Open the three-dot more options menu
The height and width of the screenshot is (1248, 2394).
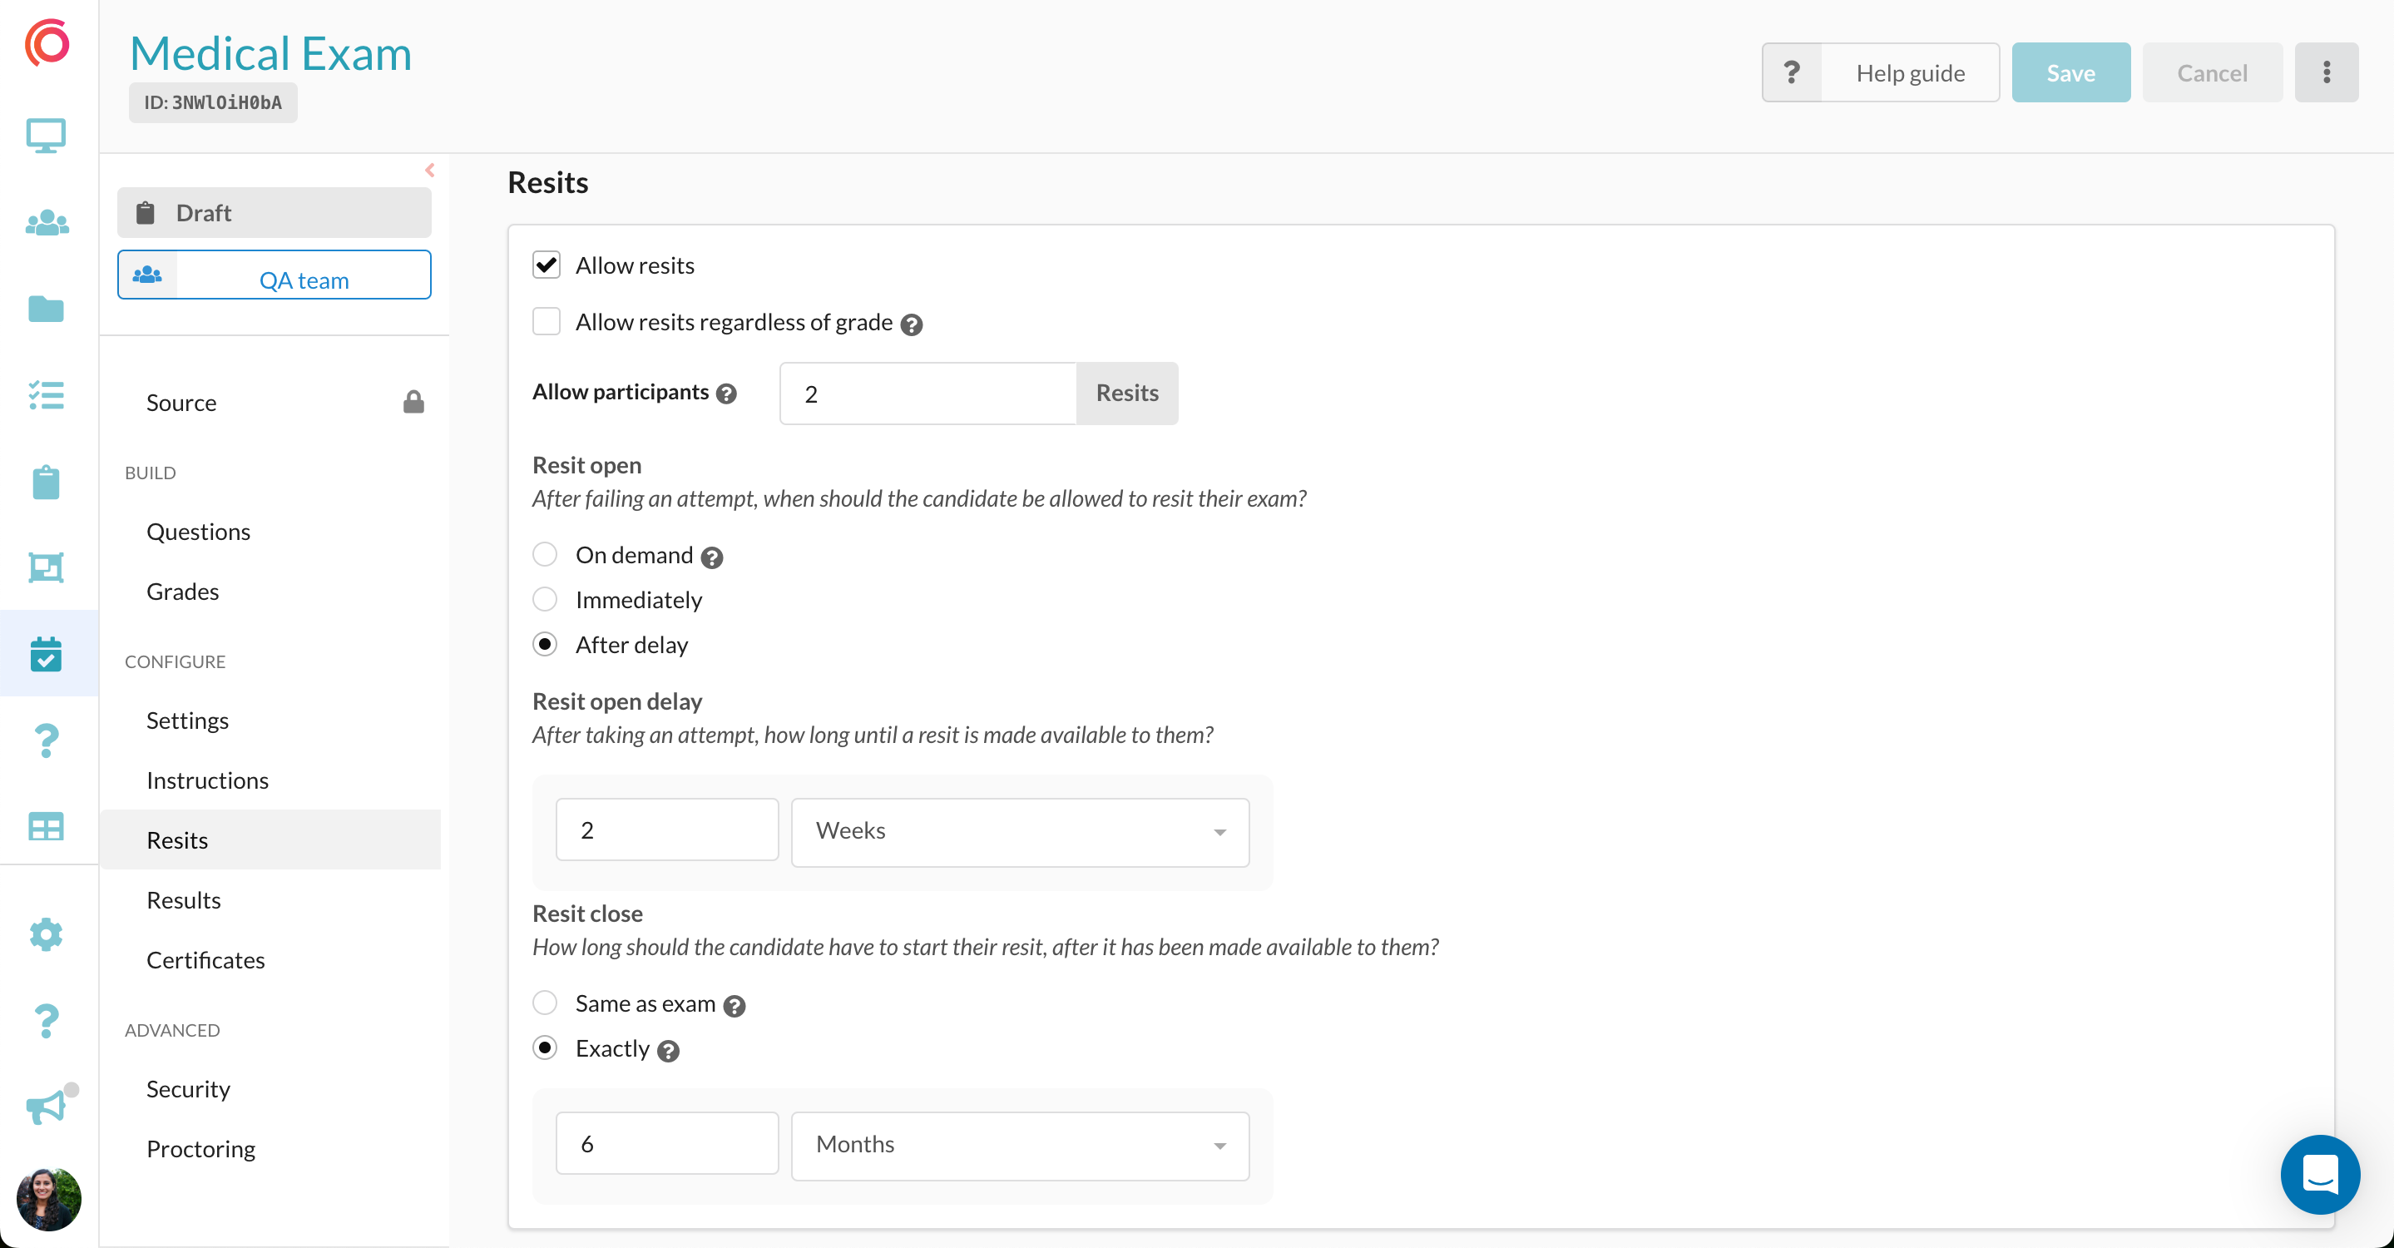click(x=2326, y=72)
